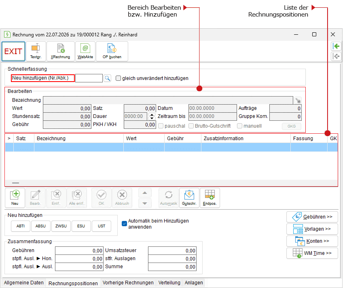This screenshot has height=288, width=349.
Task: Click the Neu hinzufügen (Nr./Abk.) input field
Action: (x=89, y=78)
